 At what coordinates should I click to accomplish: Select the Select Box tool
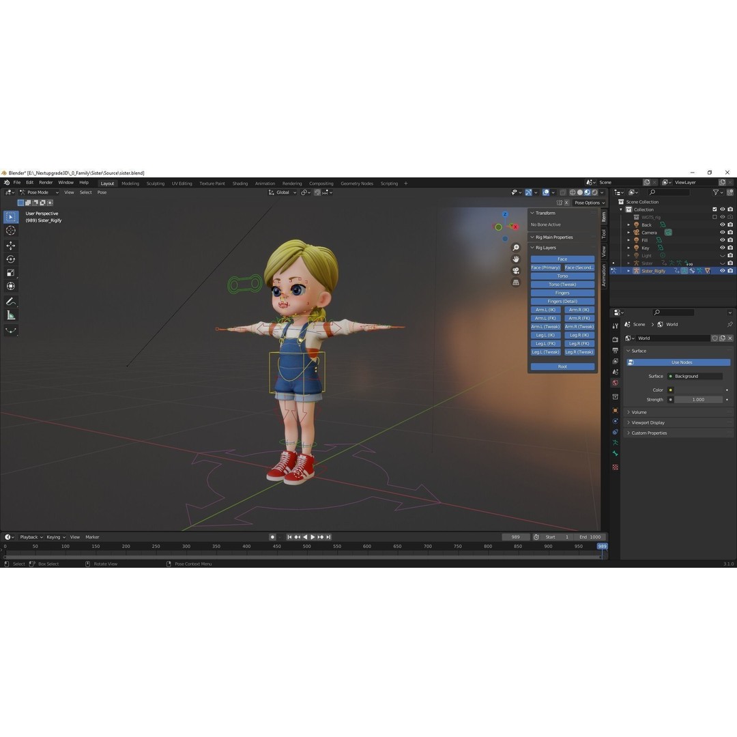tap(11, 217)
